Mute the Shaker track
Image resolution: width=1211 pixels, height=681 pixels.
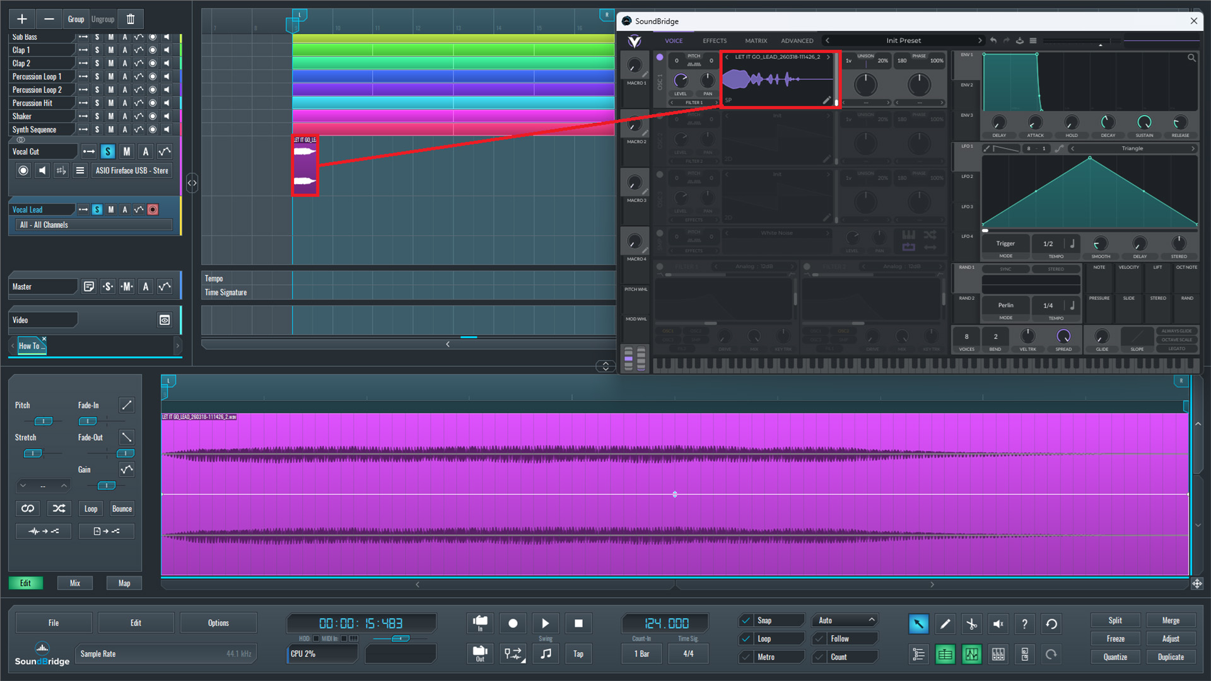tap(111, 116)
